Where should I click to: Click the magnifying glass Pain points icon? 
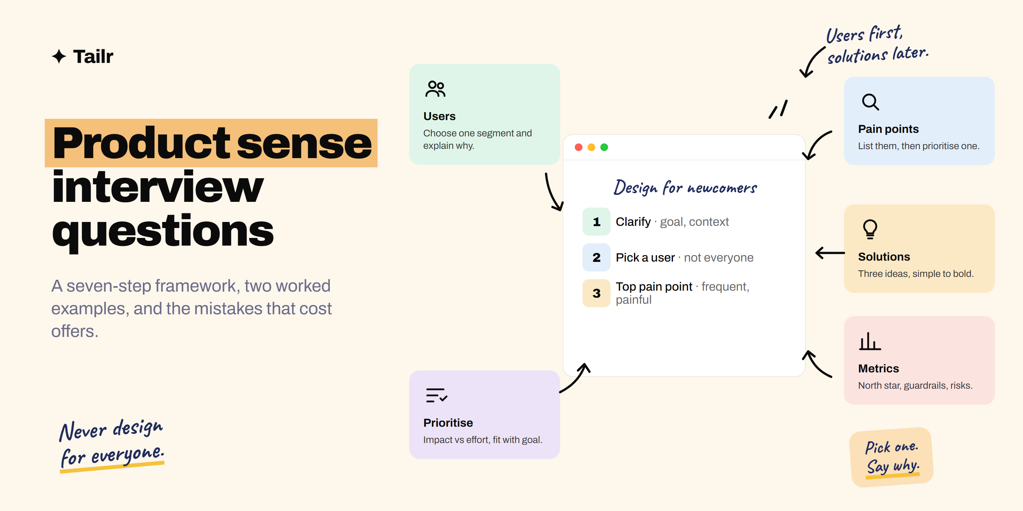click(870, 102)
